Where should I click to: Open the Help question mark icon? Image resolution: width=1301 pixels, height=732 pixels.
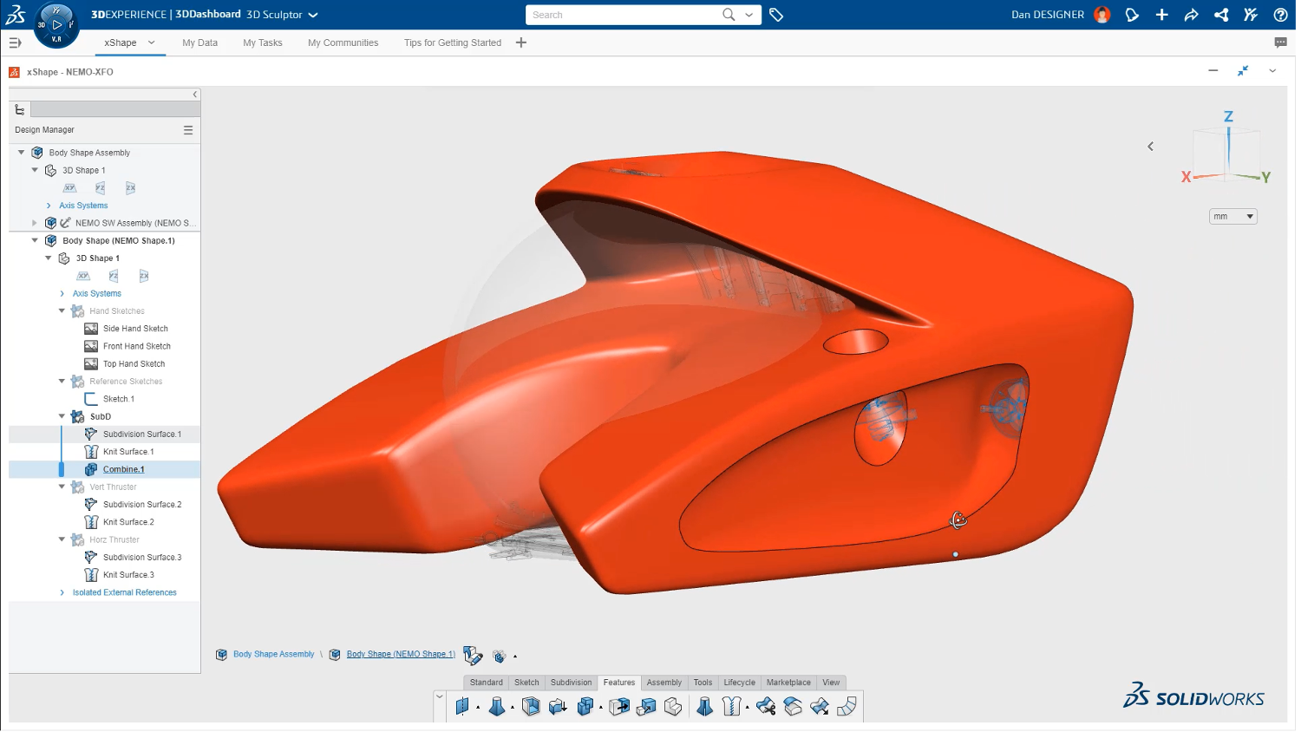coord(1280,15)
